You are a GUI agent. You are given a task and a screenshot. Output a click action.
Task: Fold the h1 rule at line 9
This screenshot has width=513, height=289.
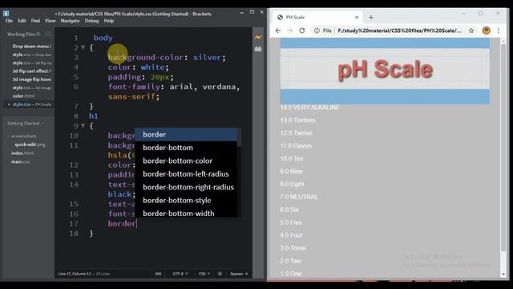(83, 126)
